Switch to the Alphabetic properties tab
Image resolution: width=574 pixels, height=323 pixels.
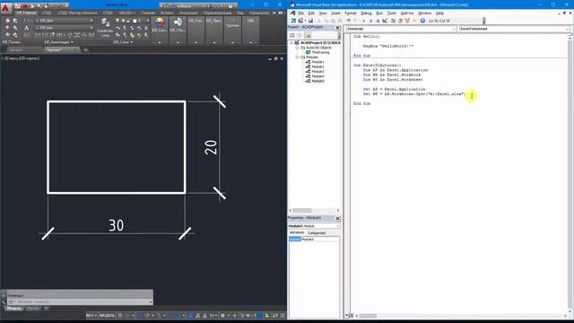point(297,233)
